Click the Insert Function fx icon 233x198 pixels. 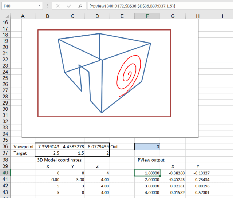pyautogui.click(x=80, y=6)
